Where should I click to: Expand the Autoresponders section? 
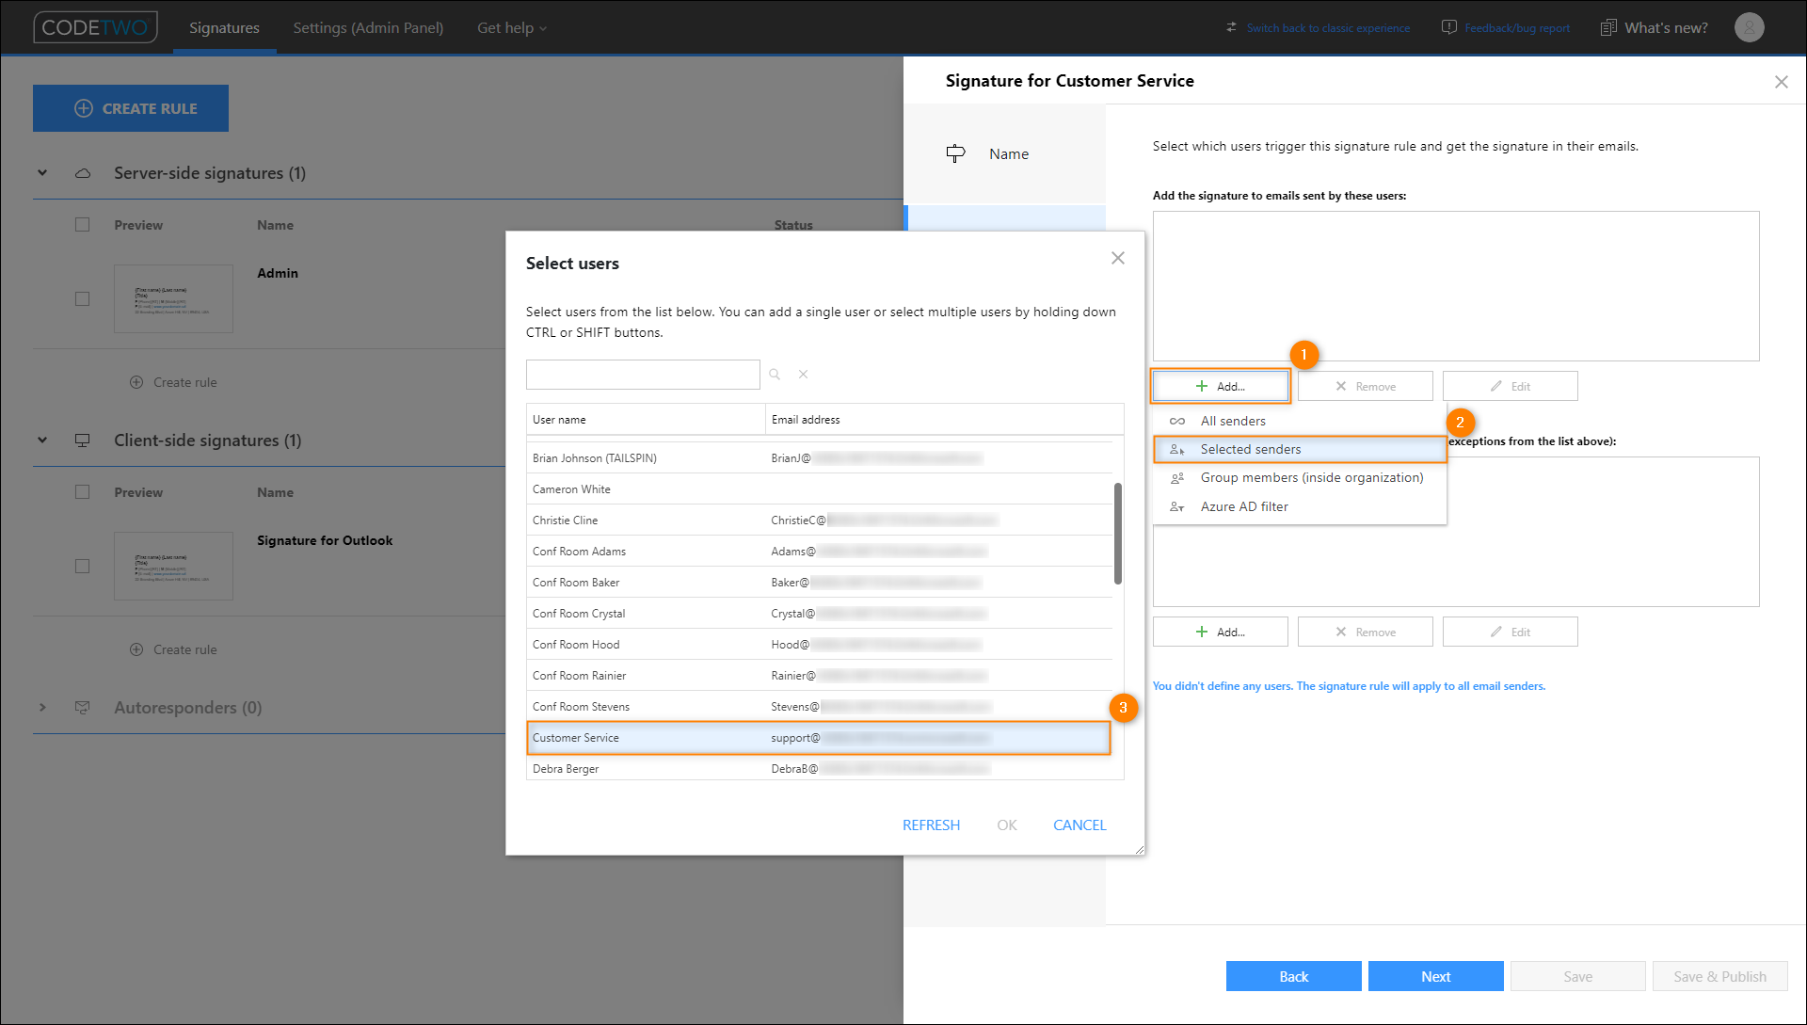click(x=42, y=708)
